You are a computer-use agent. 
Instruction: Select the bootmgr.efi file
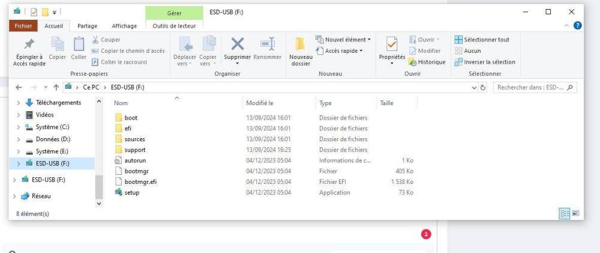point(140,181)
